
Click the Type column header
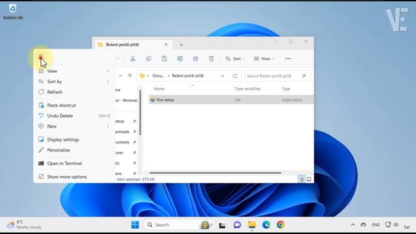286,89
